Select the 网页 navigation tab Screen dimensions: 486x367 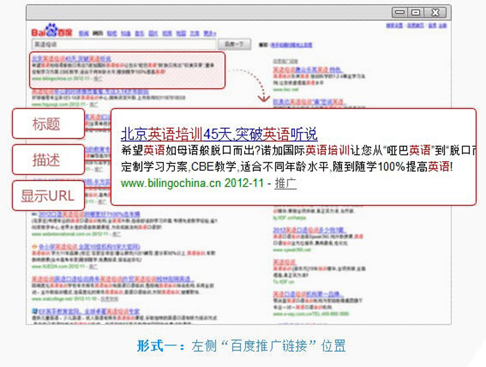pyautogui.click(x=98, y=33)
